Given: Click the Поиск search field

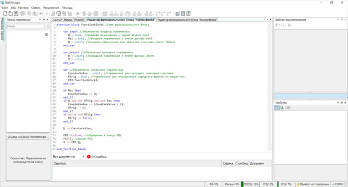Looking at the screenshot, I should click(25, 26).
